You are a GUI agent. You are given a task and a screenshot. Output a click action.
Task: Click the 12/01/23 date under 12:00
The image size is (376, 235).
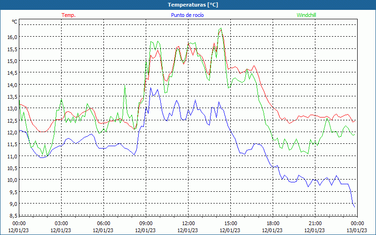pyautogui.click(x=188, y=230)
